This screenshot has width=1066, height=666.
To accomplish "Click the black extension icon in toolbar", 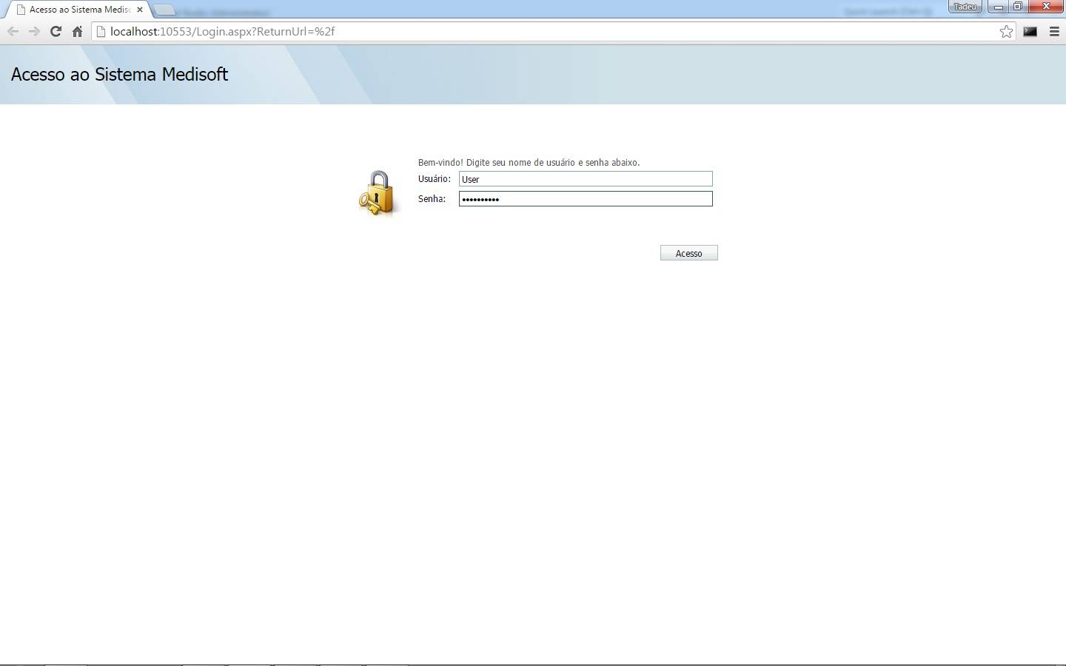I will click(1030, 31).
